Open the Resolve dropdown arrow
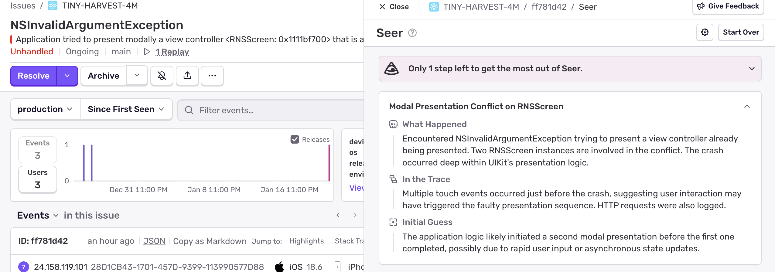 pos(67,76)
